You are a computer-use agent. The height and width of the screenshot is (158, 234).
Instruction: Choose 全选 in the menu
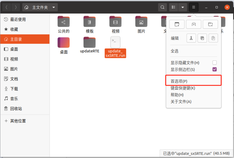pos(194,51)
